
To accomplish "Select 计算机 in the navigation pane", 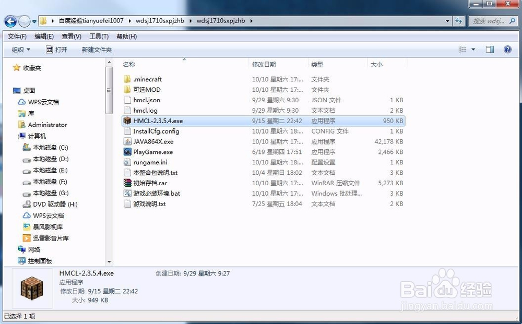I will pos(37,136).
